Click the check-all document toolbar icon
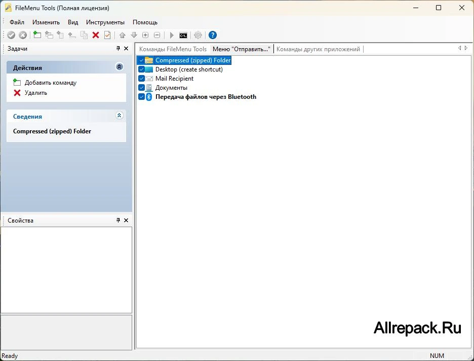 107,35
